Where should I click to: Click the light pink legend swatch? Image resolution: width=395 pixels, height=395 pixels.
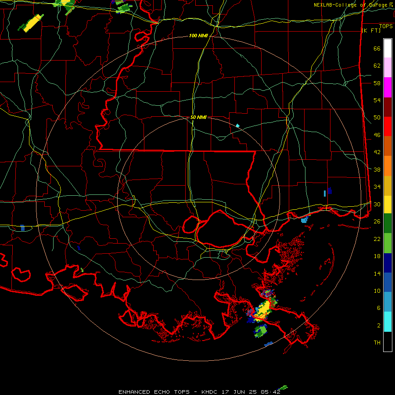pyautogui.click(x=388, y=68)
